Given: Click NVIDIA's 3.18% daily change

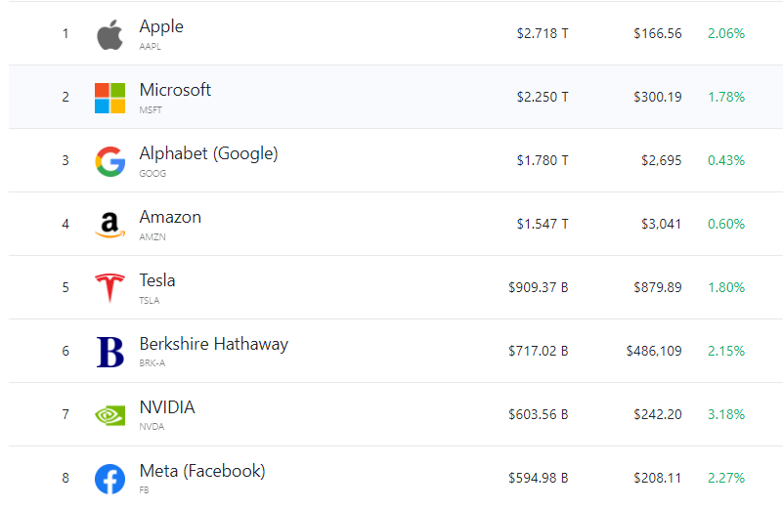Looking at the screenshot, I should click(x=726, y=414).
